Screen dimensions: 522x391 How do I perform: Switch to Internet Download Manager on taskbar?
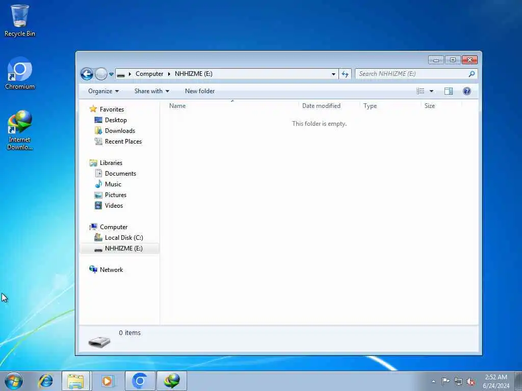pyautogui.click(x=172, y=381)
